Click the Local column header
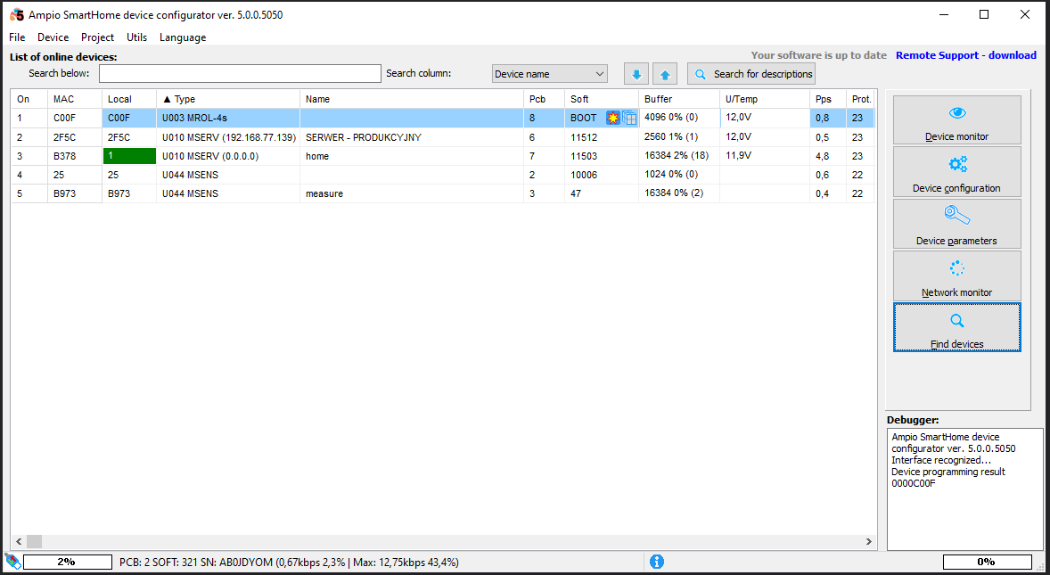Screen dimensions: 1050x575 (129, 99)
